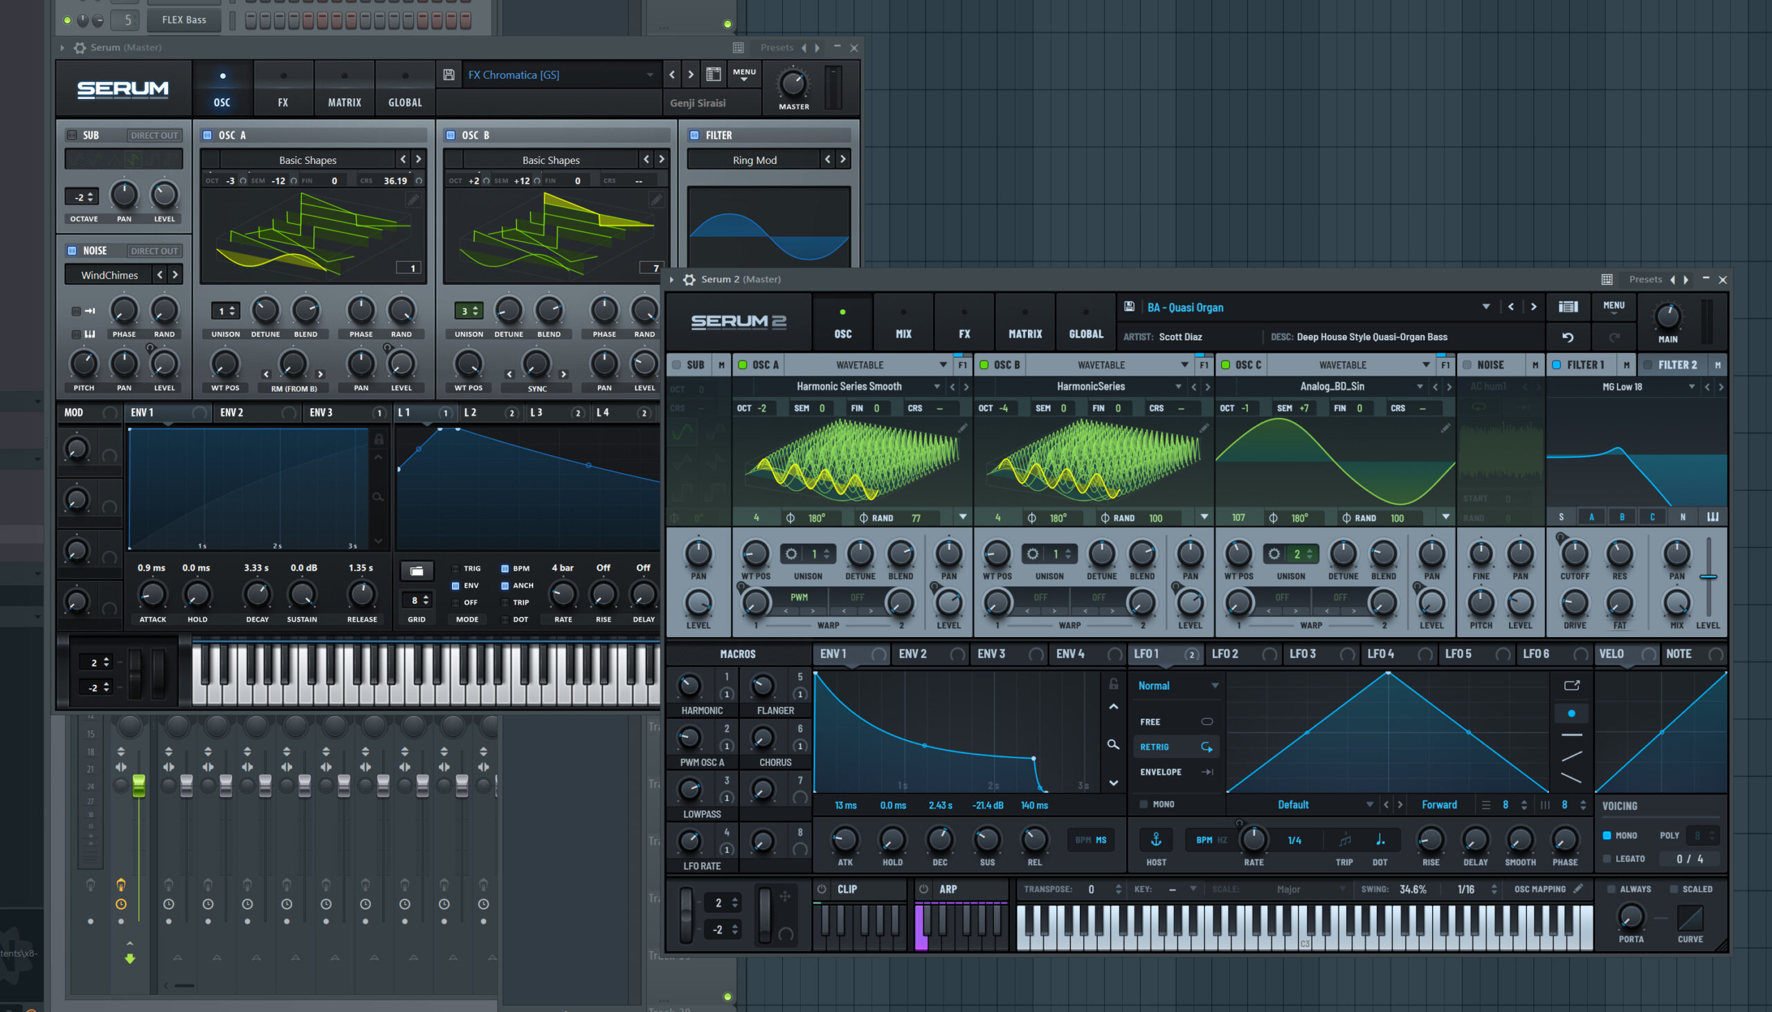The image size is (1772, 1012).
Task: Open Serum 2 preset name dropdown
Action: pos(1486,306)
